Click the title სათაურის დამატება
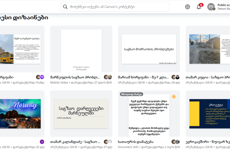The width and height of the screenshot is (230, 151). pos(136,142)
